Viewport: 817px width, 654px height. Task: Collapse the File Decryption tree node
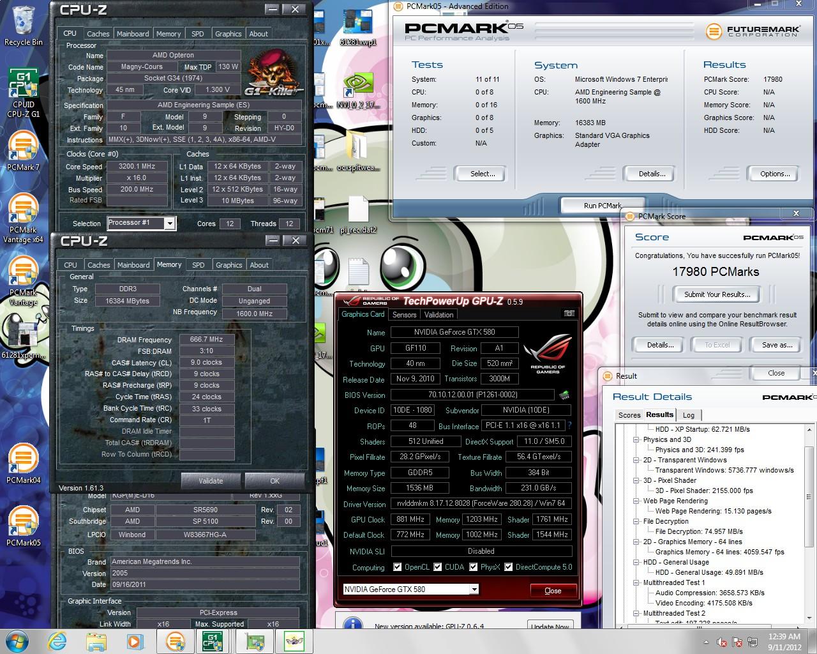pyautogui.click(x=636, y=521)
